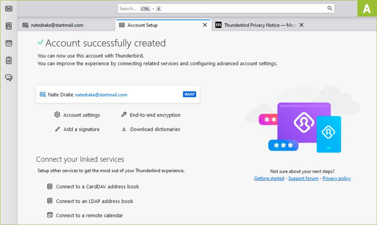377x225 pixels.
Task: Click the 'Setup other services...' description text
Action: pos(111,170)
